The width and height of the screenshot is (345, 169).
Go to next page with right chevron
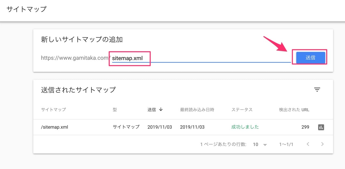pos(322,144)
